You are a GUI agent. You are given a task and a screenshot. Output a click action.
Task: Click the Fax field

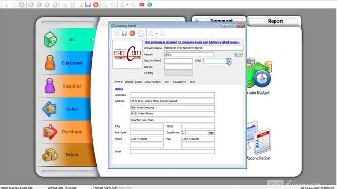coord(198,139)
